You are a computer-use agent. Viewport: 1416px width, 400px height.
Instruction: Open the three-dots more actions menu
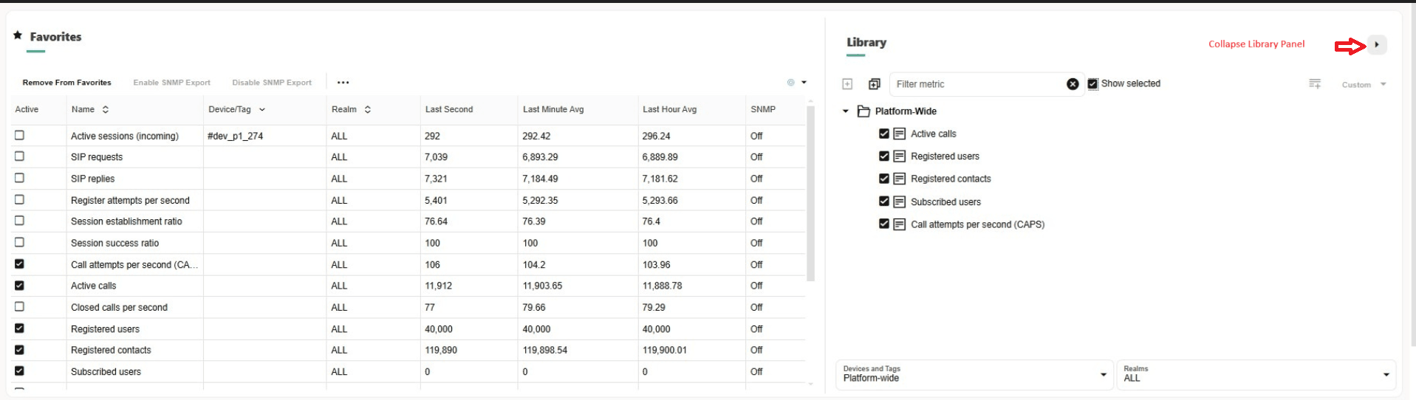343,83
